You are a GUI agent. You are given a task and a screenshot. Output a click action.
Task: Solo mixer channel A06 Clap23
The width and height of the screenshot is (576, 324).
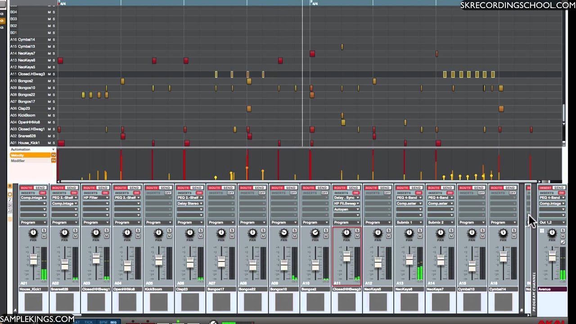[x=201, y=230]
